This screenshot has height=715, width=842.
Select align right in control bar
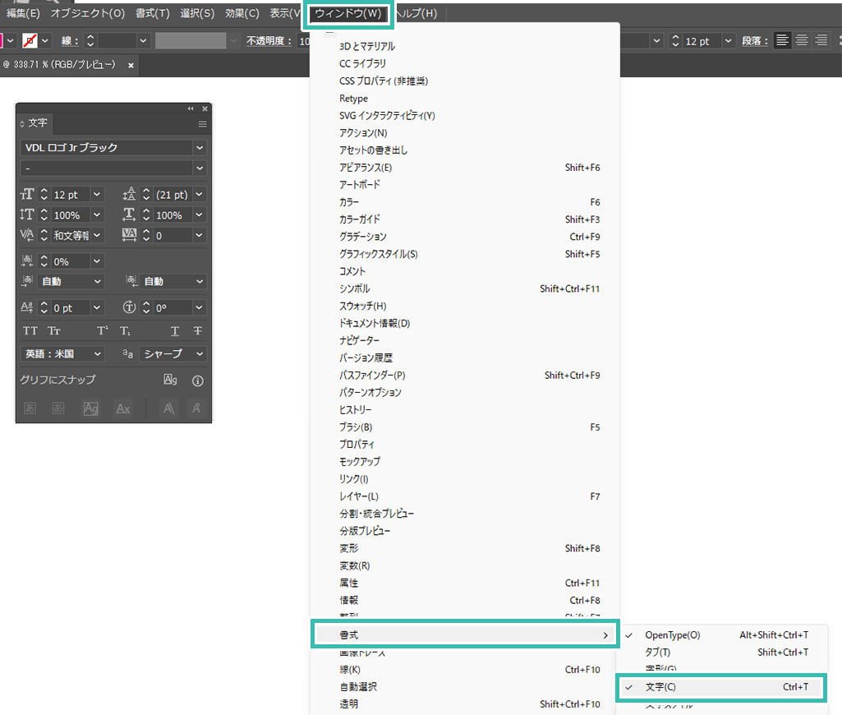pyautogui.click(x=821, y=40)
